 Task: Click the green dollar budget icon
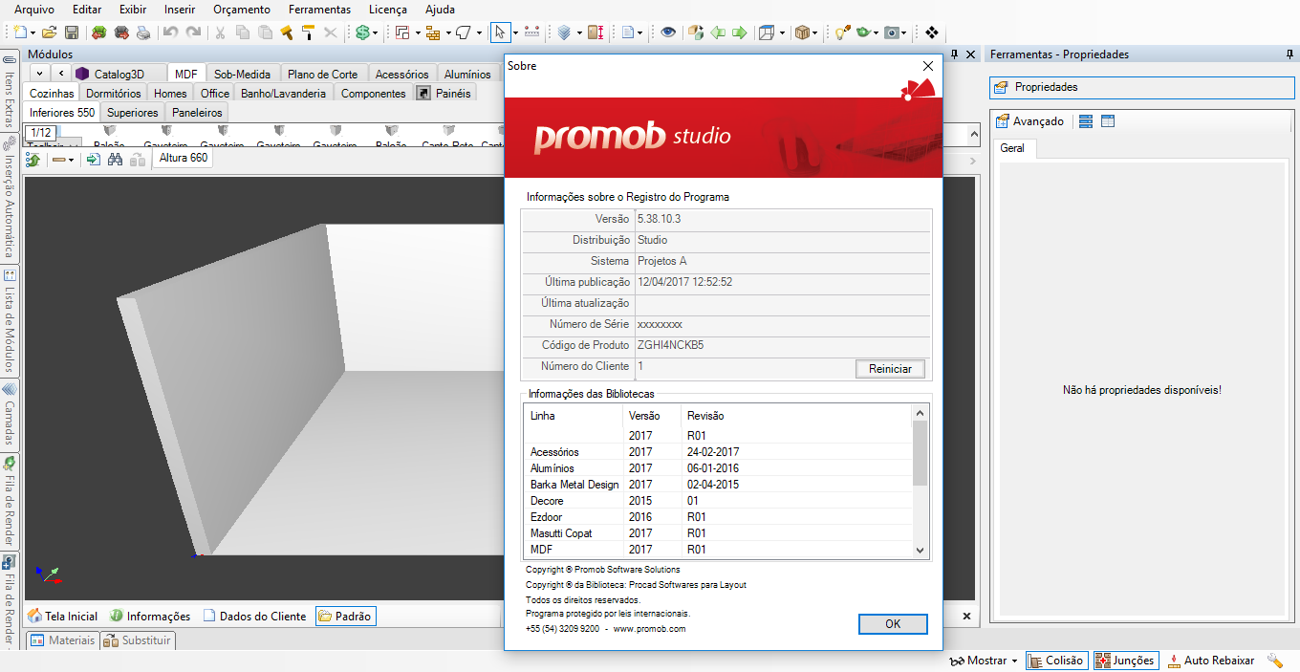tap(362, 33)
